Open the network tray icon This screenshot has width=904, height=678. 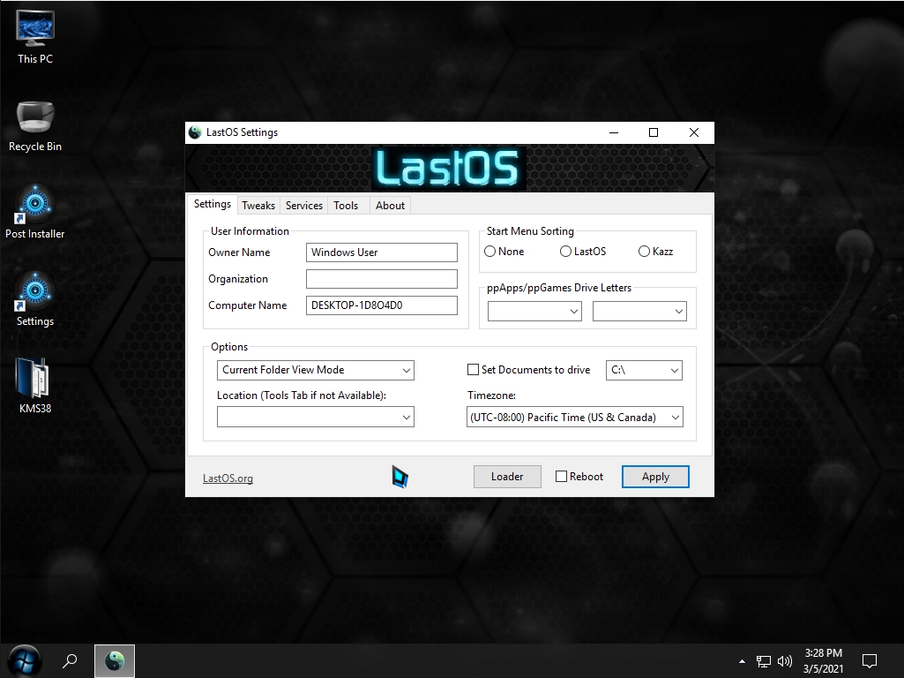(x=763, y=661)
